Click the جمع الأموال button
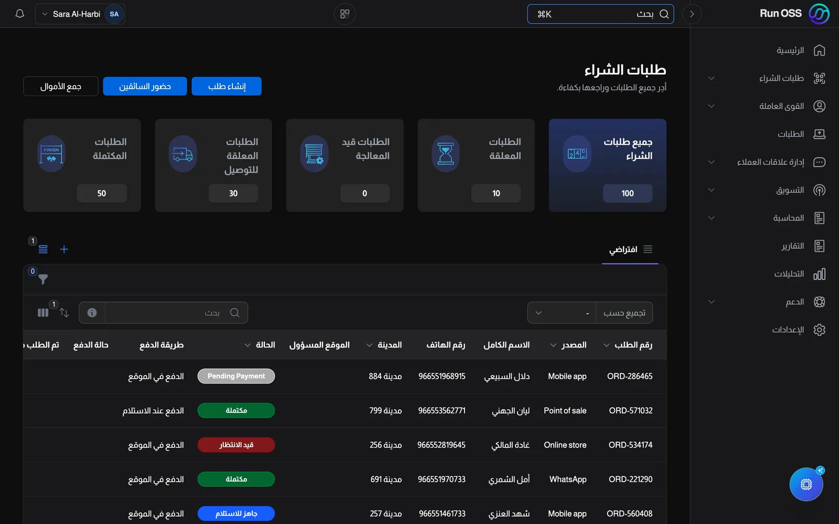Screen dimensions: 839x524 click(61, 86)
